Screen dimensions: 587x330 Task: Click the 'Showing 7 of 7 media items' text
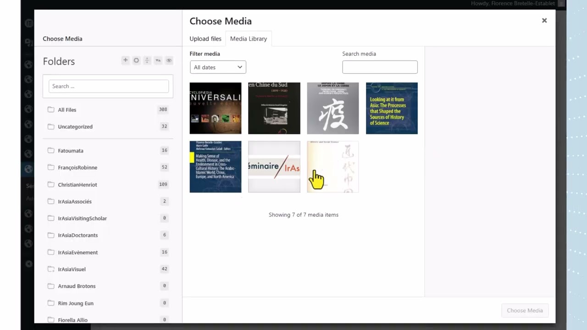304,215
